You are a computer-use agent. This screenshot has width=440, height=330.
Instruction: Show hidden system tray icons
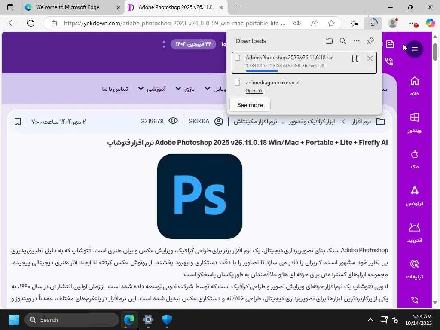click(x=370, y=320)
